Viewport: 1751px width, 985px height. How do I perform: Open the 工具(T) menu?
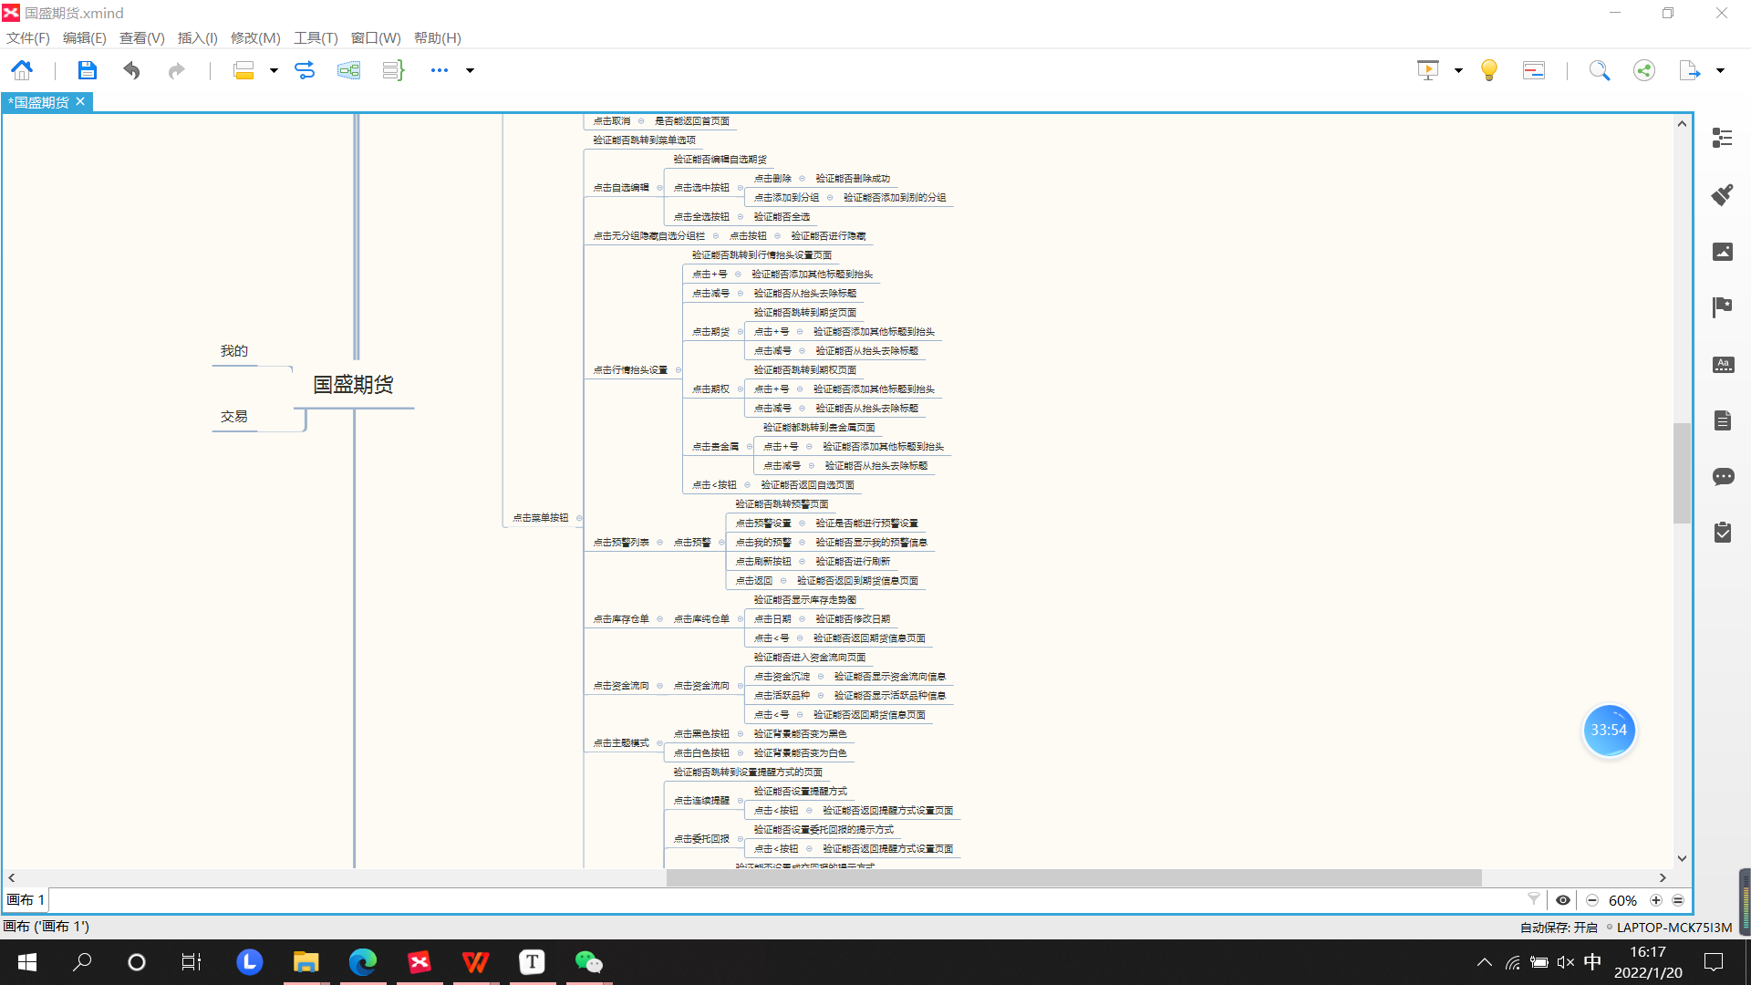click(315, 37)
